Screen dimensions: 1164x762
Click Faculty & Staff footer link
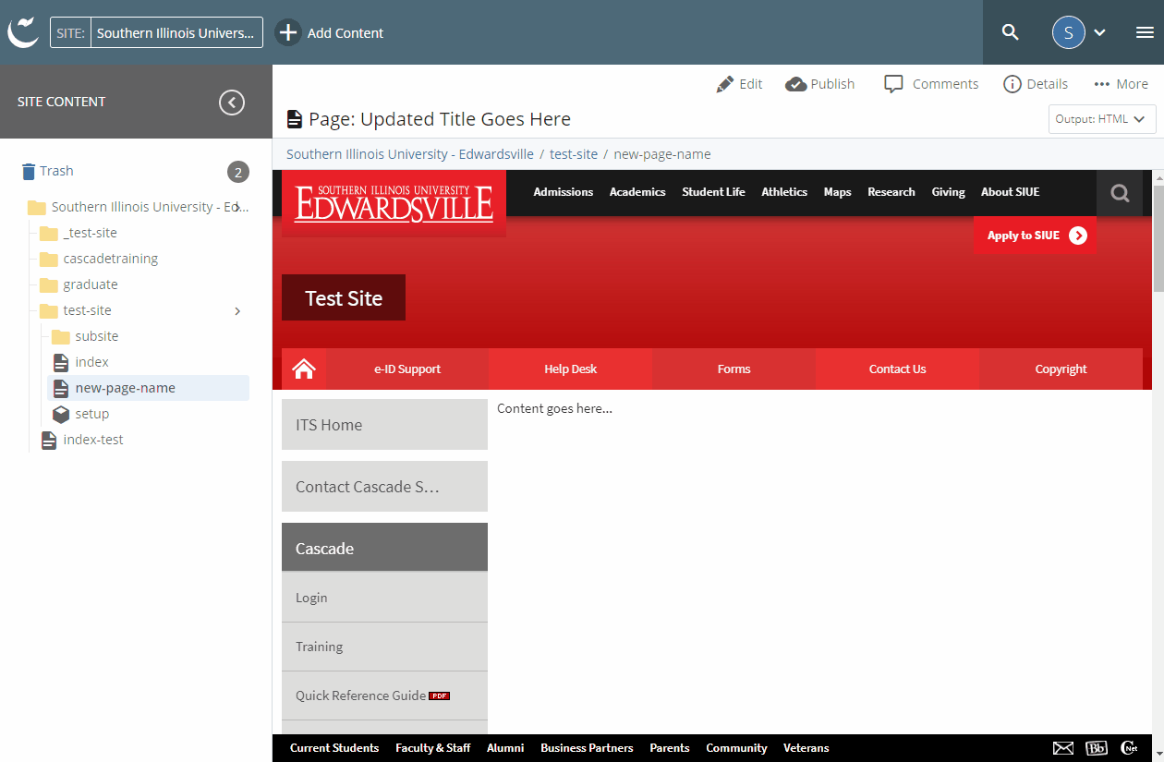tap(433, 748)
